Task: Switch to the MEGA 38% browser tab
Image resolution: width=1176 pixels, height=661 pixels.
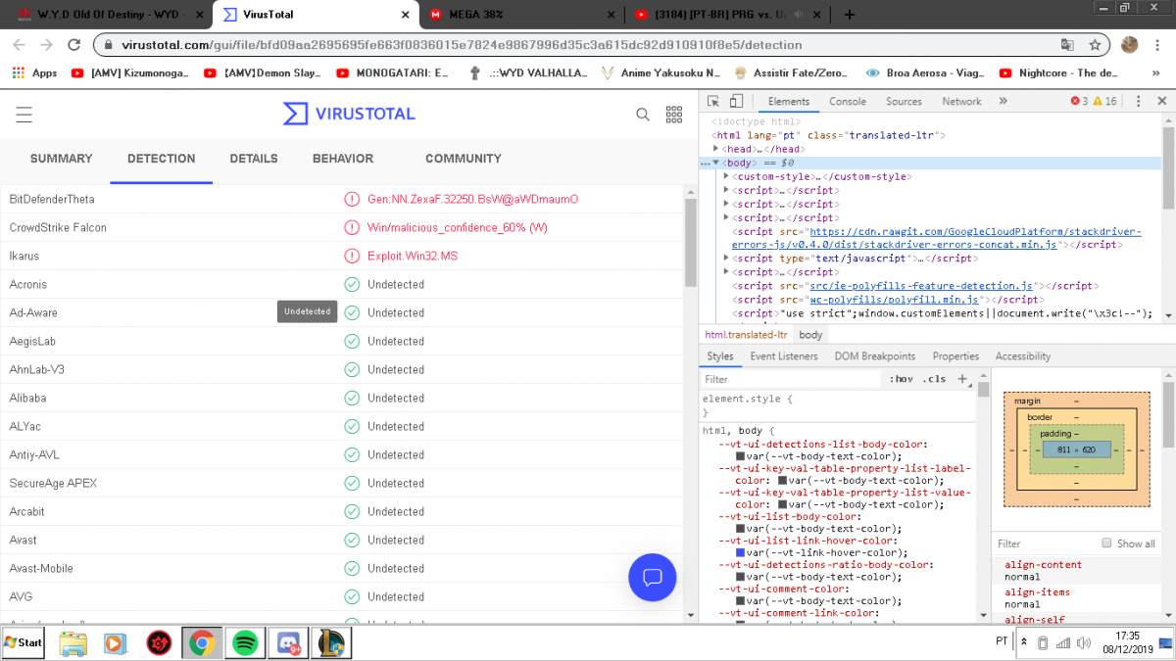Action: (521, 15)
